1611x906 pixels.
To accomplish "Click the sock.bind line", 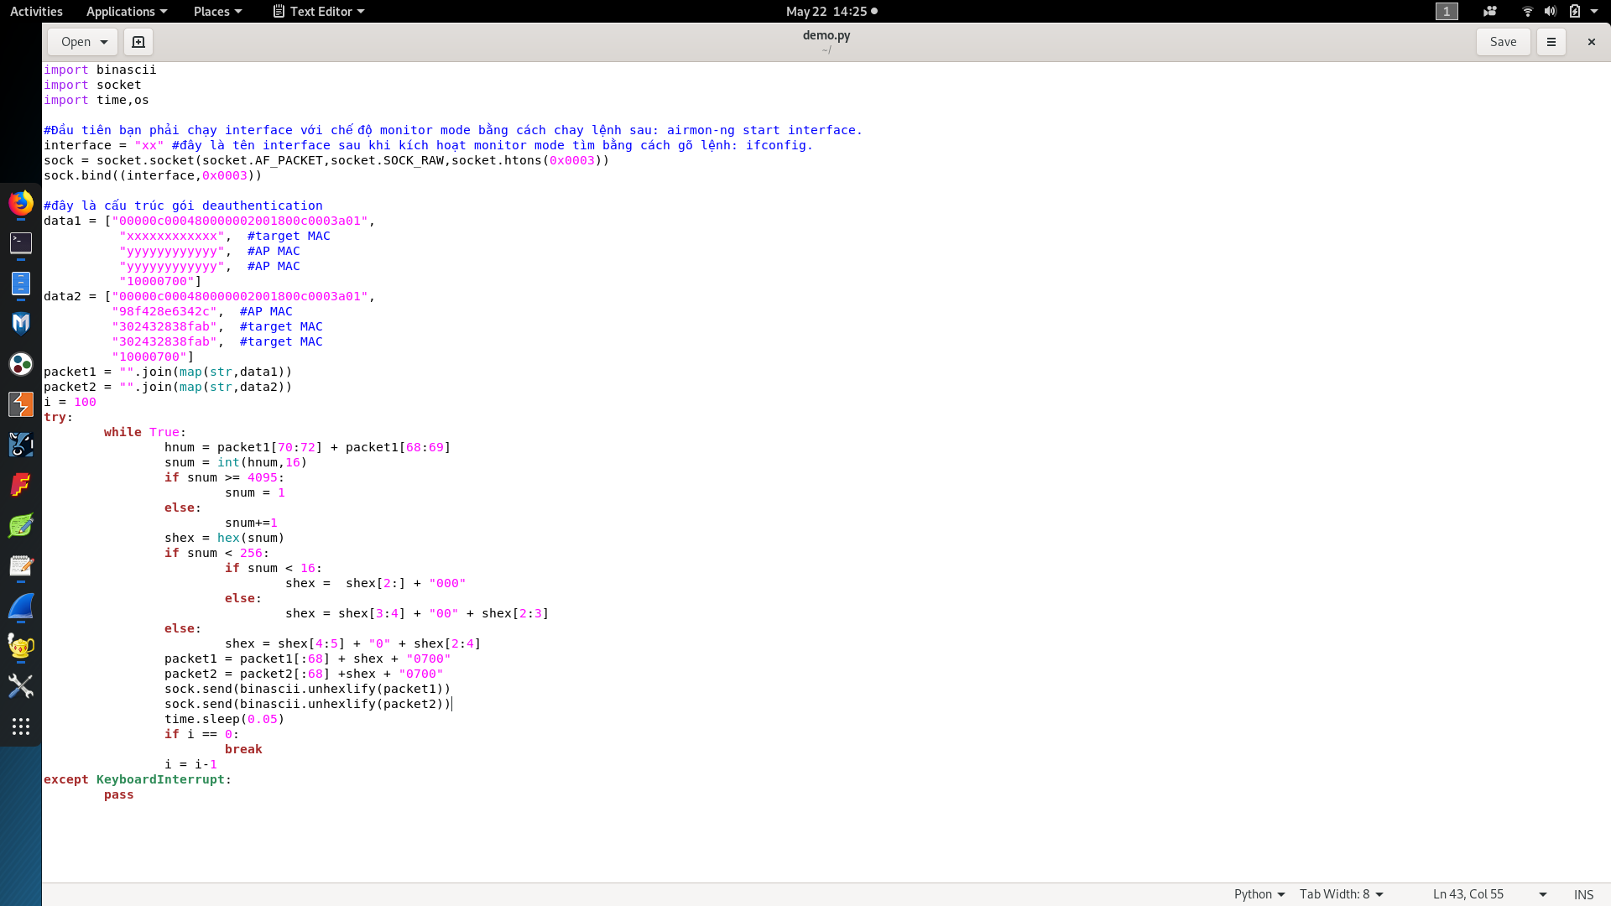I will [x=153, y=175].
